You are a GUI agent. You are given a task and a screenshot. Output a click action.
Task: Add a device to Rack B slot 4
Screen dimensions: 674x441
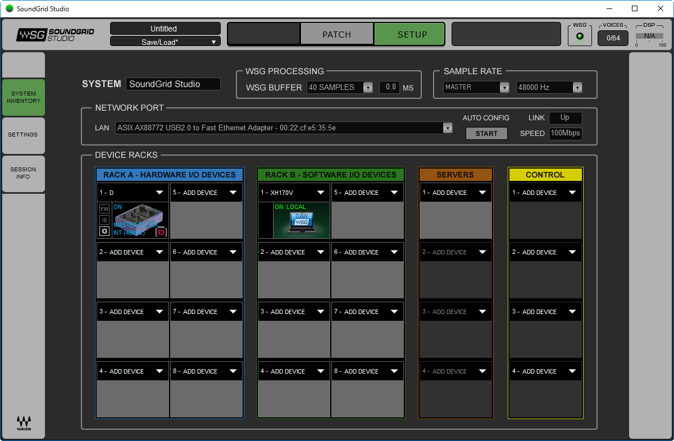[294, 371]
